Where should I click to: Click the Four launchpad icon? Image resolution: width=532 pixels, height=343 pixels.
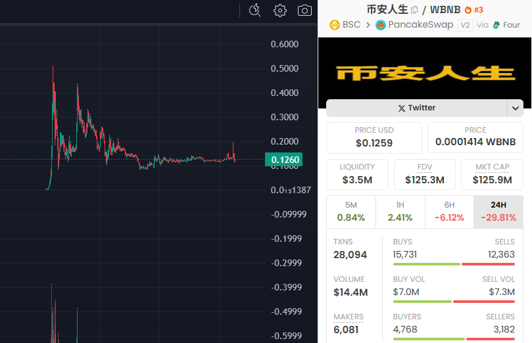pos(496,25)
